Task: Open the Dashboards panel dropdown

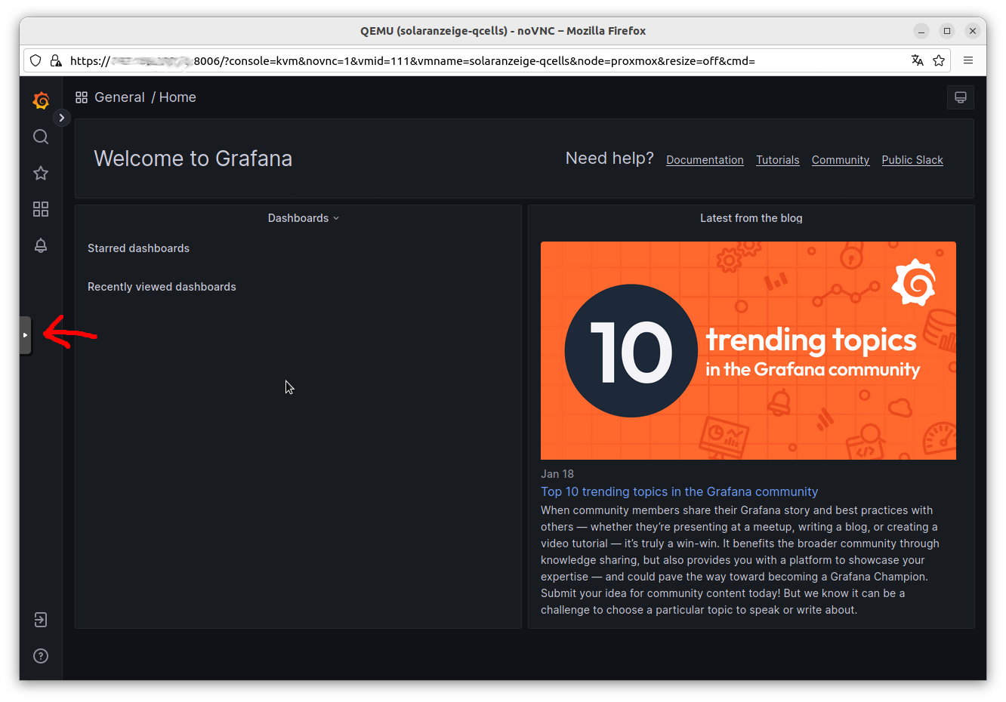Action: 304,218
